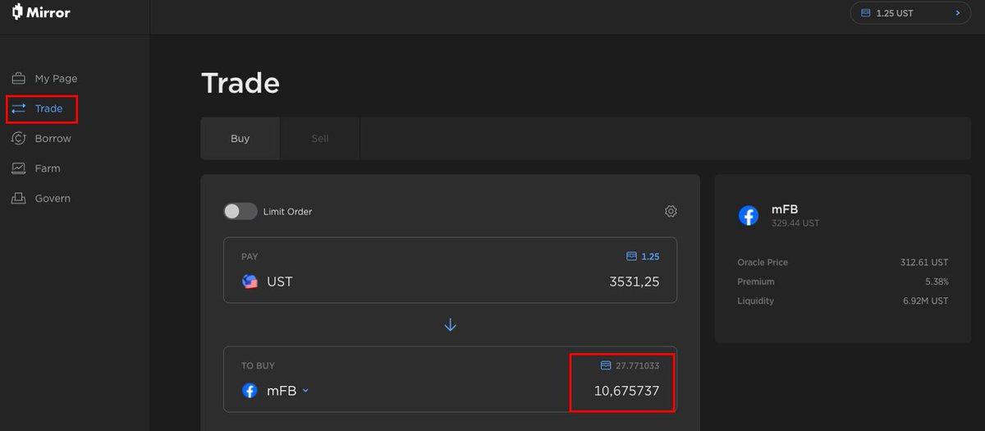Open My Page briefcase icon
This screenshot has width=985, height=431.
point(19,79)
